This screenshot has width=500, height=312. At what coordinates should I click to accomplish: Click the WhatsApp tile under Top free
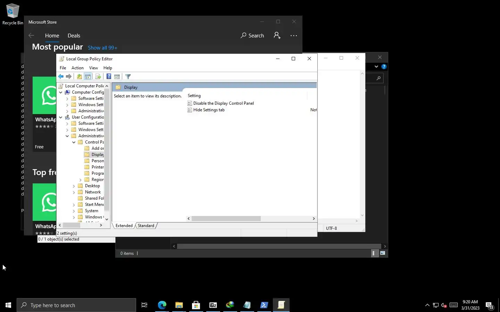44,209
